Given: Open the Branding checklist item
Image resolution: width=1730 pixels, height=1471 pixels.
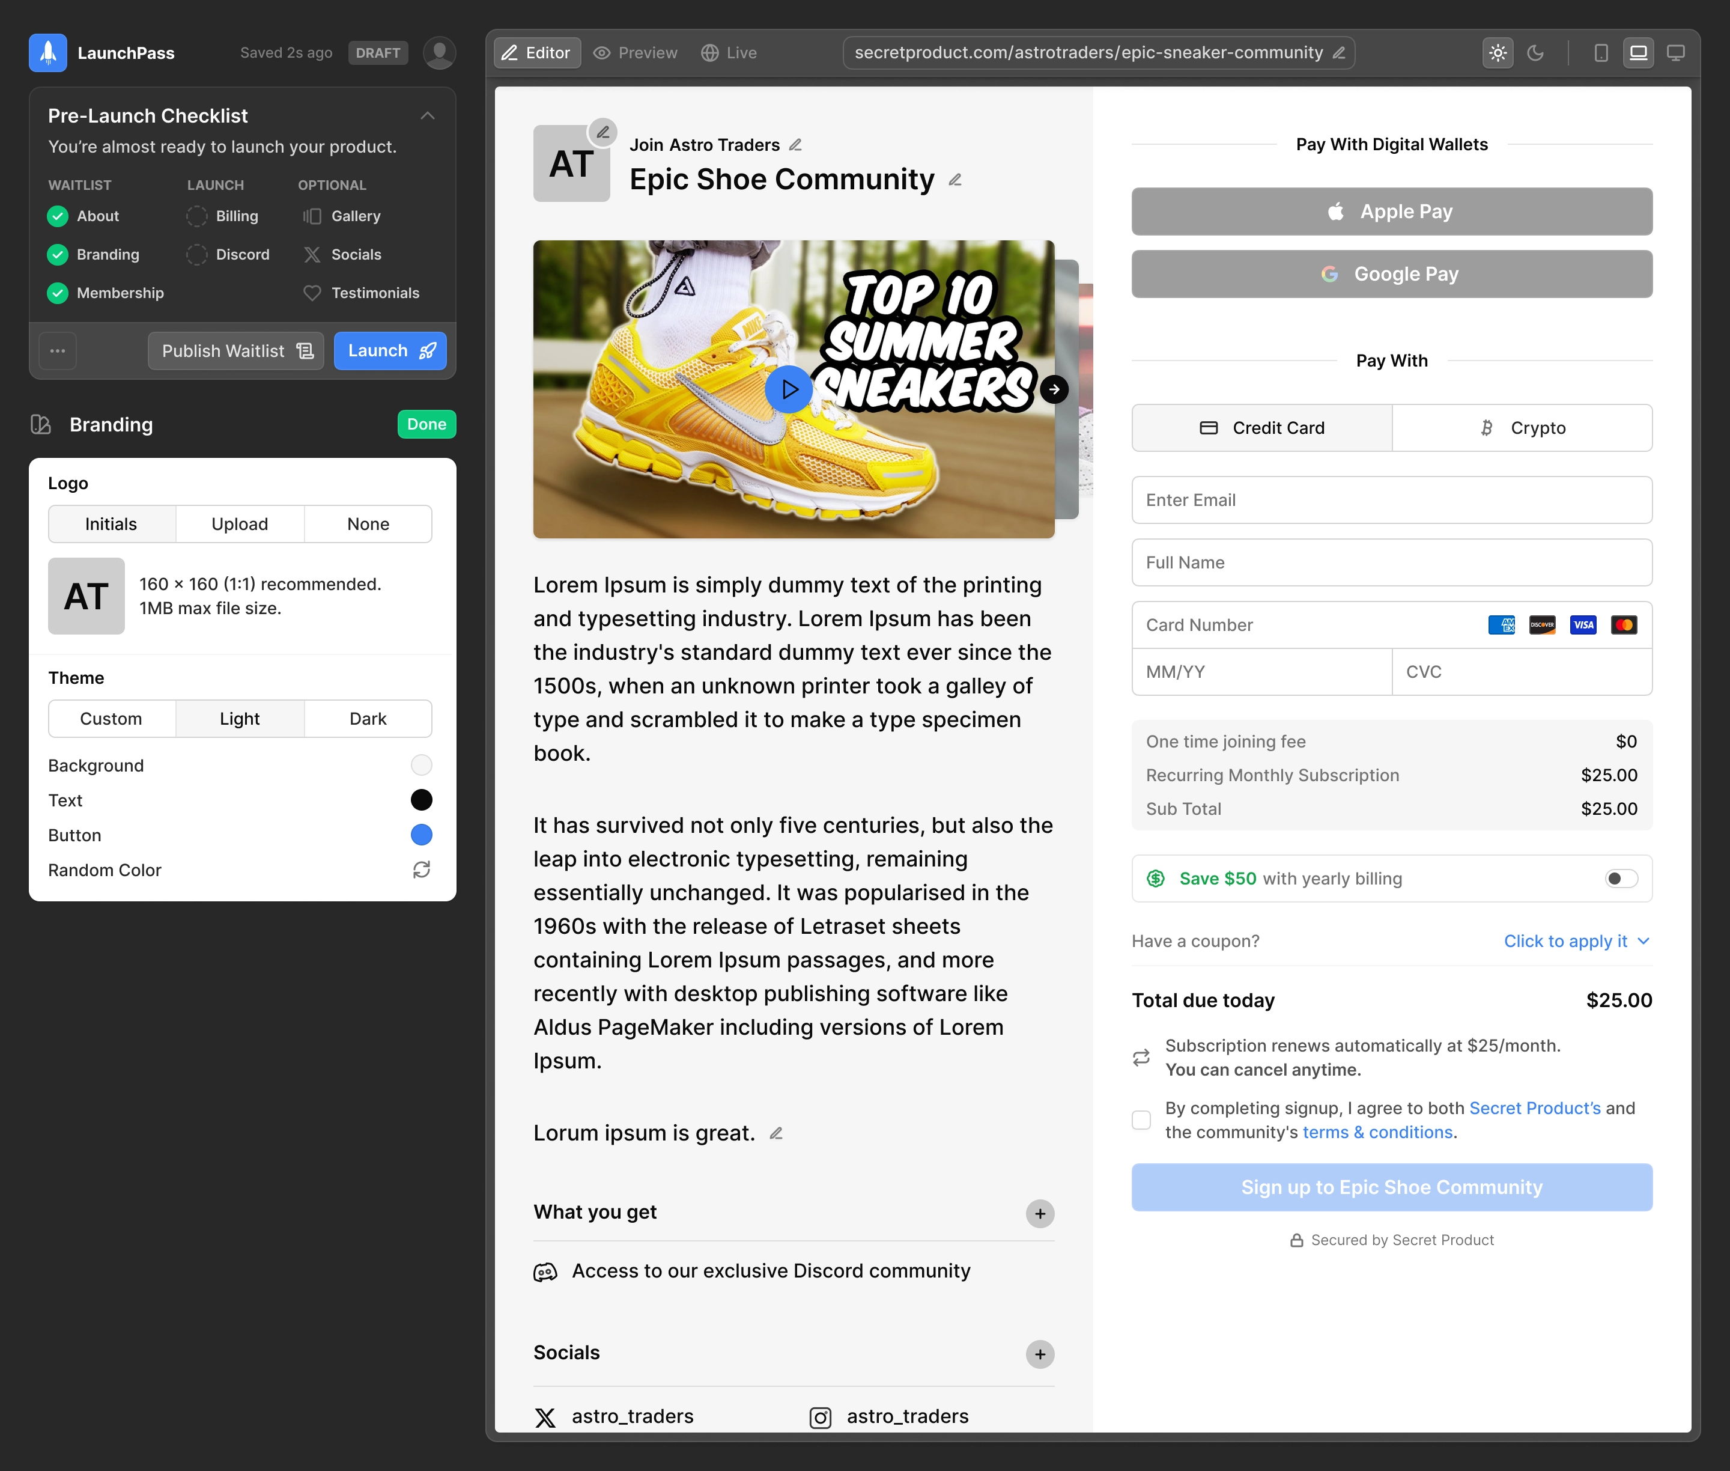Looking at the screenshot, I should (93, 254).
